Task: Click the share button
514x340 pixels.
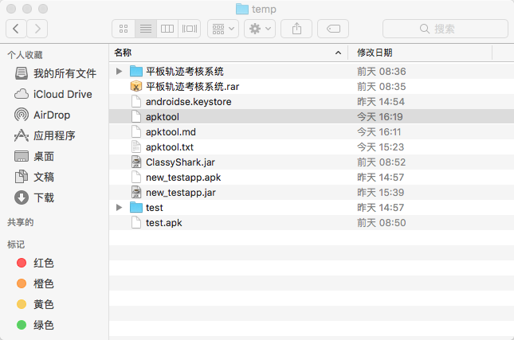Action: [x=296, y=29]
